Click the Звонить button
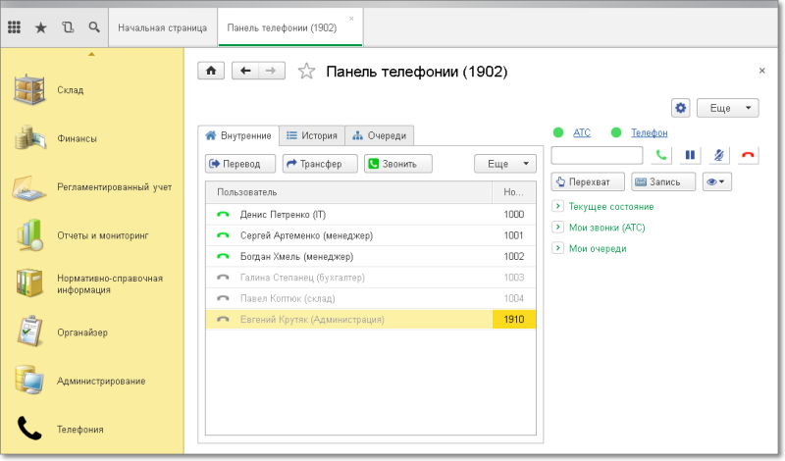This screenshot has height=461, width=785. click(x=398, y=164)
